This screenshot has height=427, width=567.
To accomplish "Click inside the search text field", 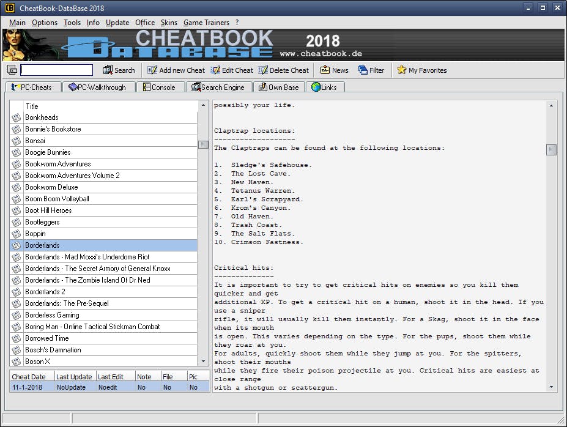I will (57, 70).
